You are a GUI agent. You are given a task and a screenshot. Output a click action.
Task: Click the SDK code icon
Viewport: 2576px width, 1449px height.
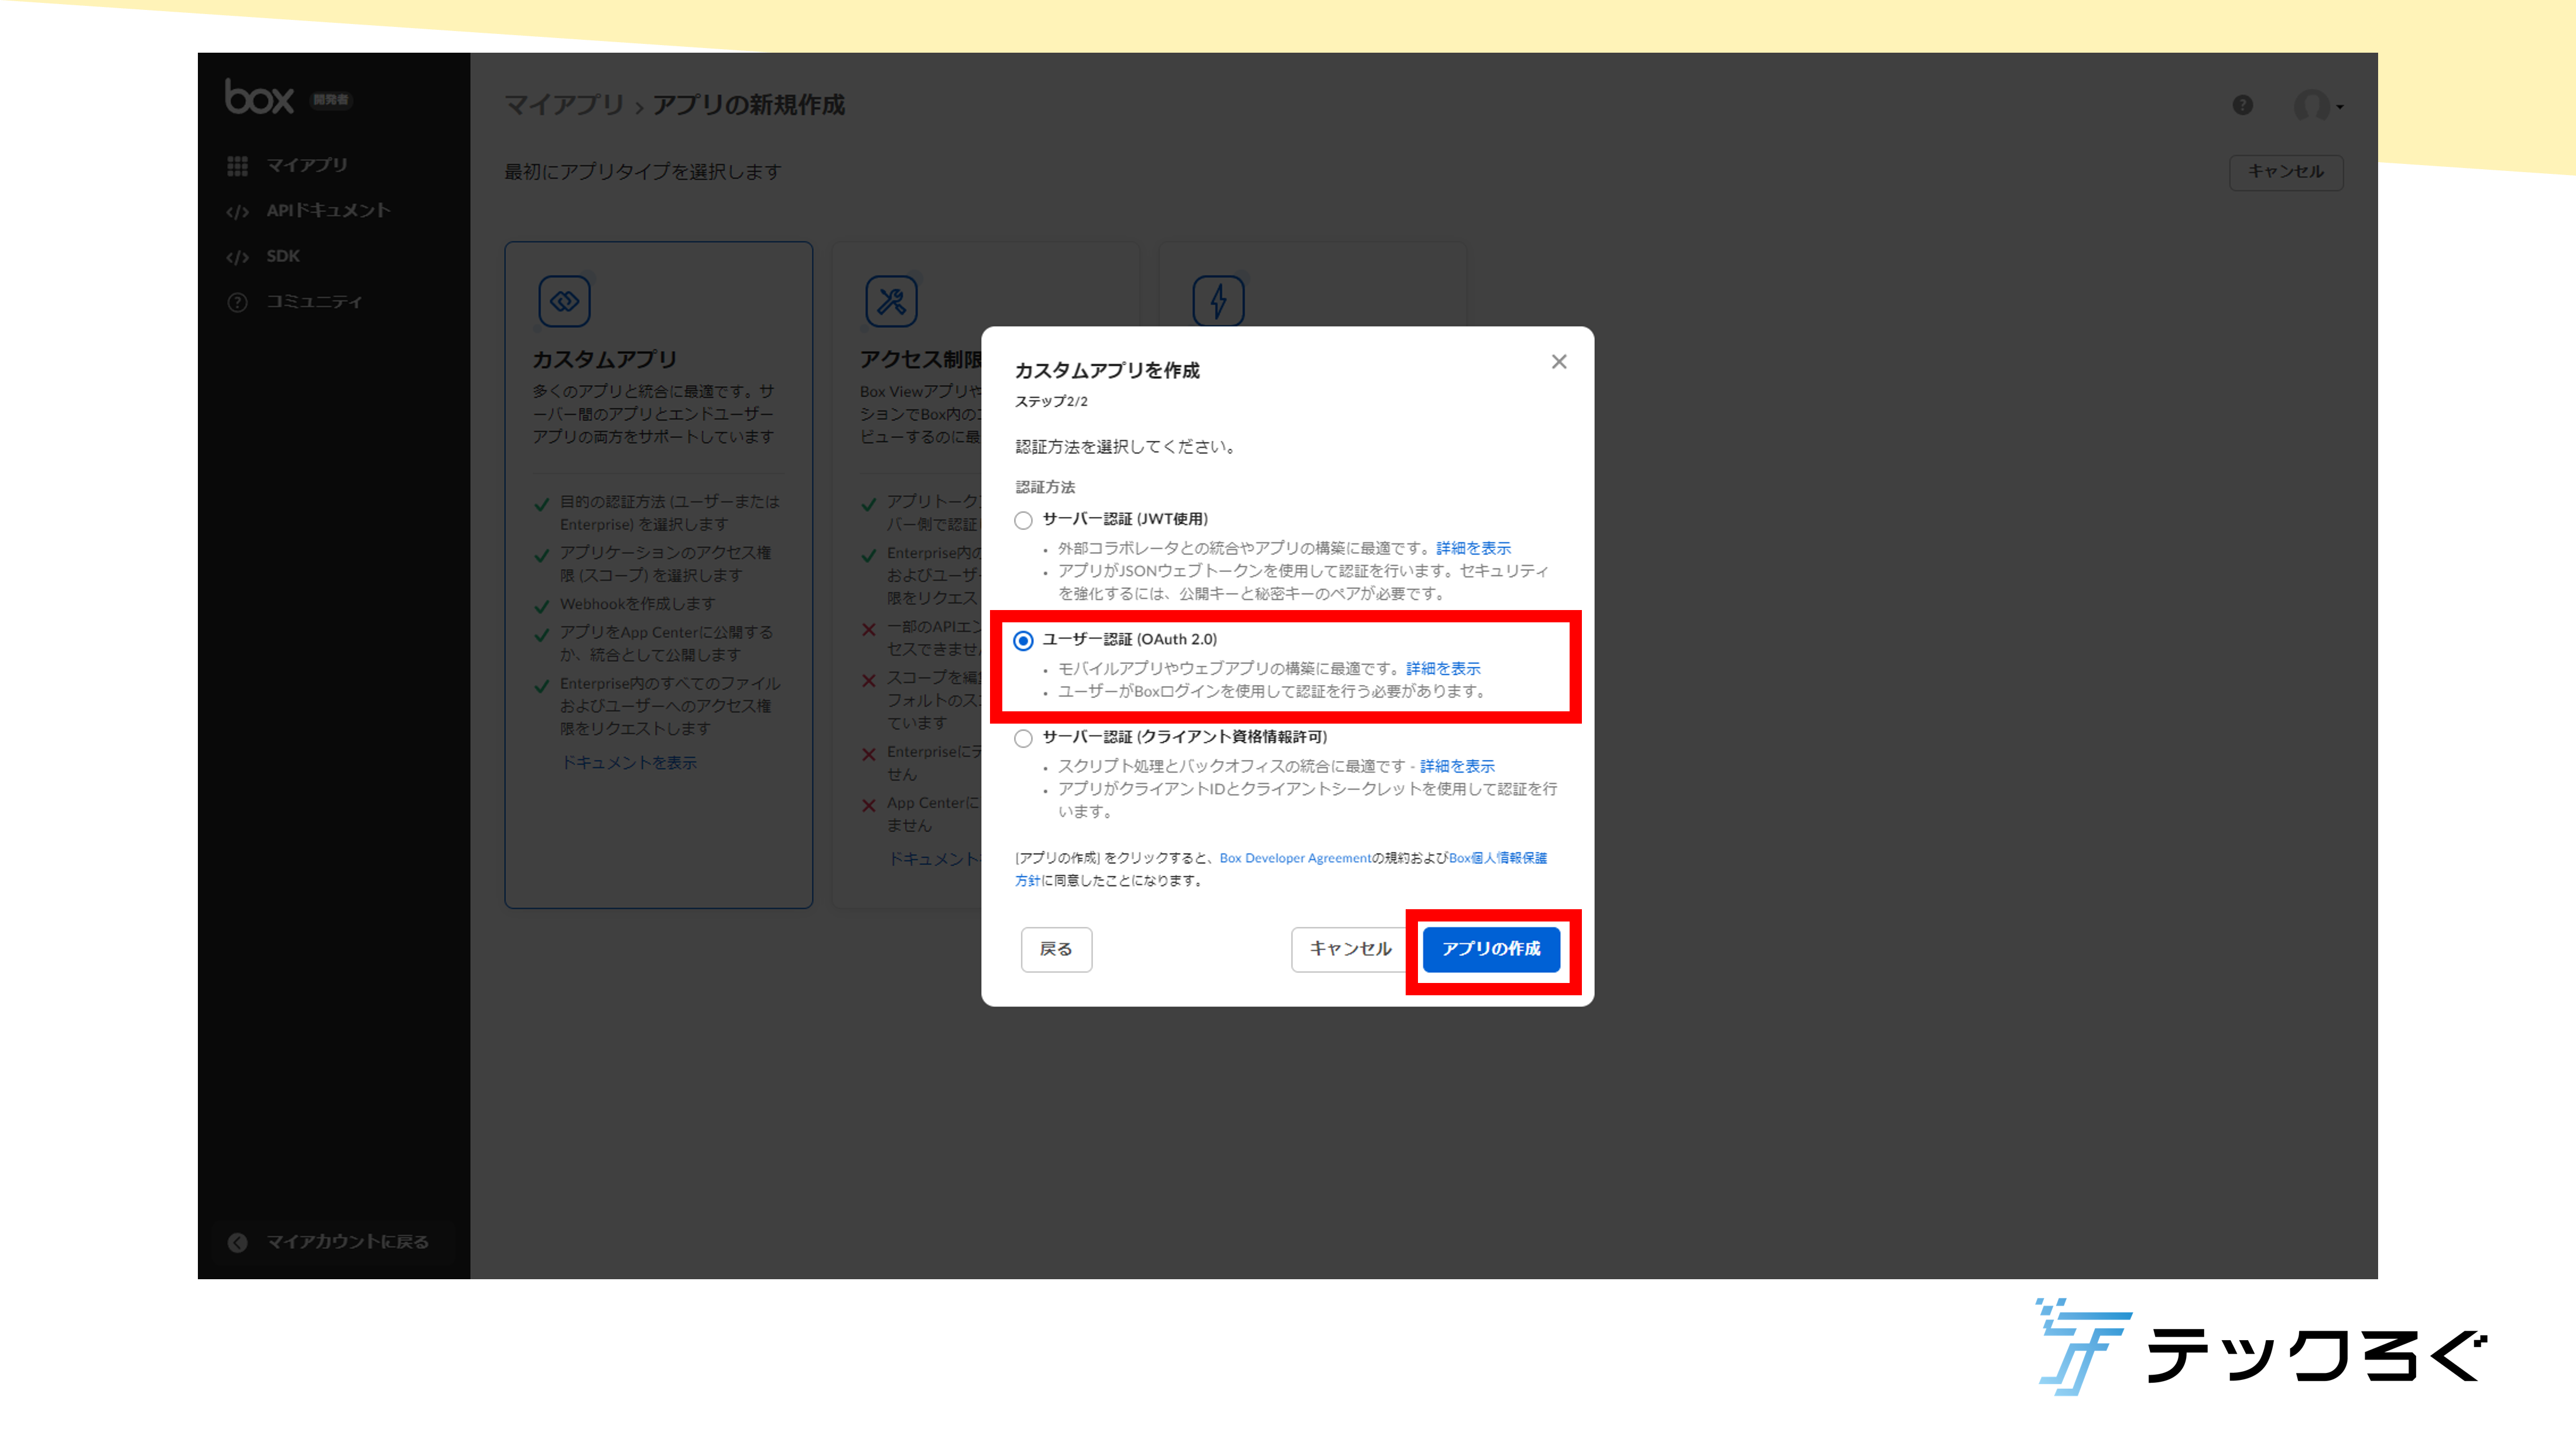coord(237,257)
